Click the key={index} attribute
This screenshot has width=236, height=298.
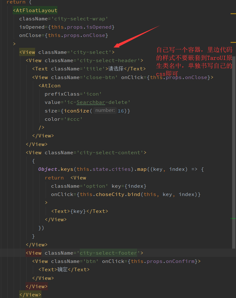(129, 186)
